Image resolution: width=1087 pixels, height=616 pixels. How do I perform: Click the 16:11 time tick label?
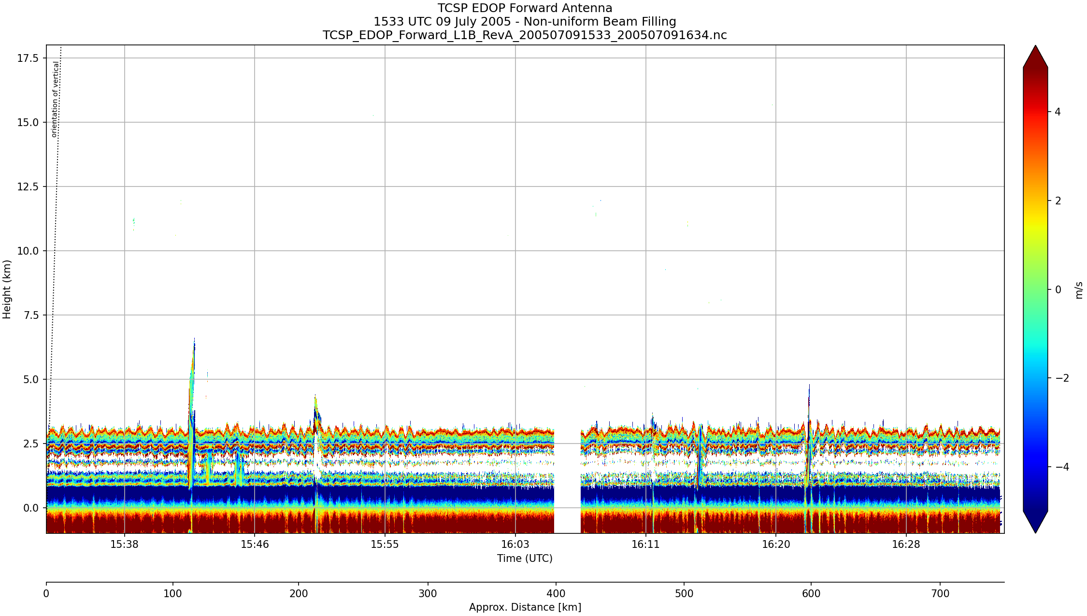[645, 545]
